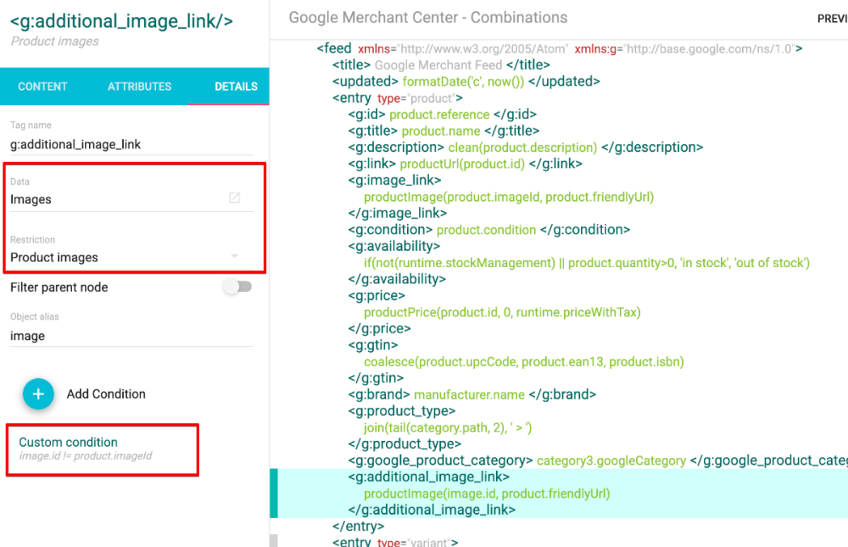Image resolution: width=848 pixels, height=547 pixels.
Task: Select the g:image_link opening tag
Action: point(394,181)
